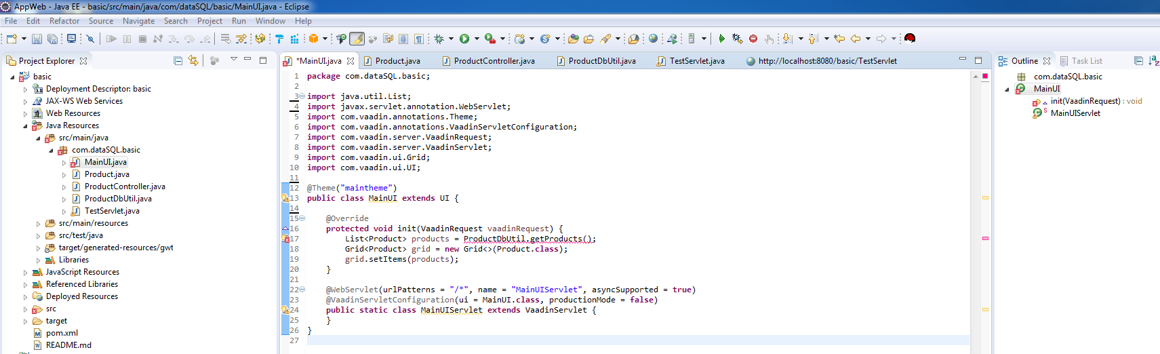Image resolution: width=1160 pixels, height=354 pixels.
Task: Toggle Show Whitespace Characters button
Action: pyautogui.click(x=419, y=39)
